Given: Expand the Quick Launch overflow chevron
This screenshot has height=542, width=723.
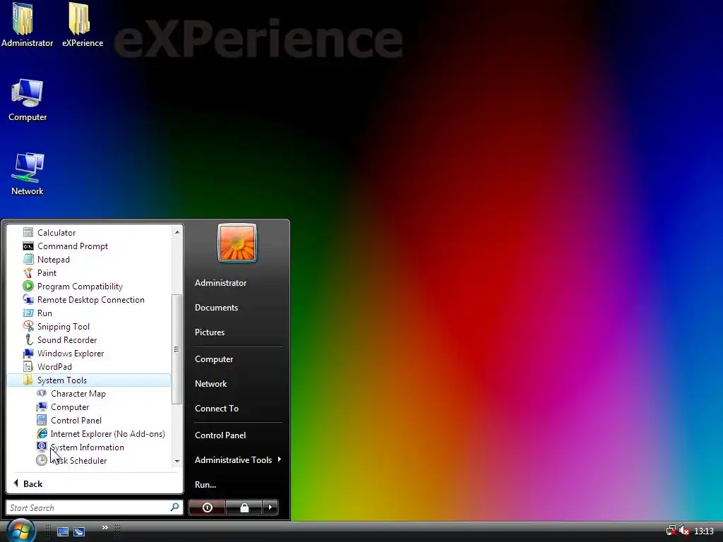Looking at the screenshot, I should pos(105,527).
